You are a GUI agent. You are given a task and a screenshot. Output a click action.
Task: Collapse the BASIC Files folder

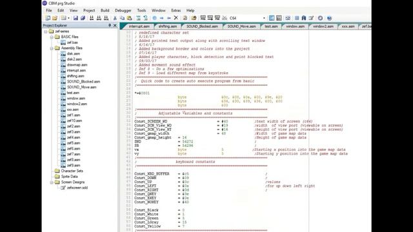pos(52,37)
